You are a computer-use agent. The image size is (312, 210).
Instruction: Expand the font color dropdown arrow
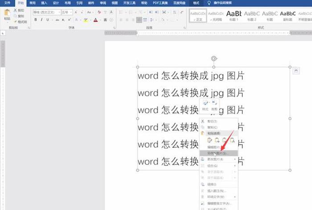pyautogui.click(x=100, y=20)
